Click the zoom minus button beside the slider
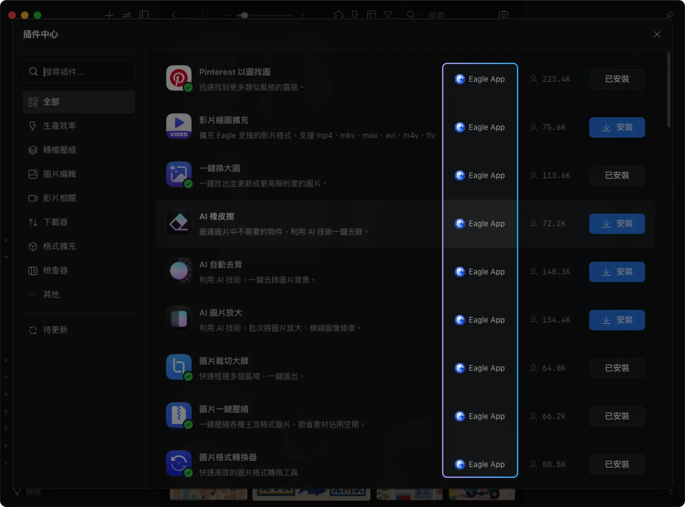The width and height of the screenshot is (685, 507). point(227,15)
